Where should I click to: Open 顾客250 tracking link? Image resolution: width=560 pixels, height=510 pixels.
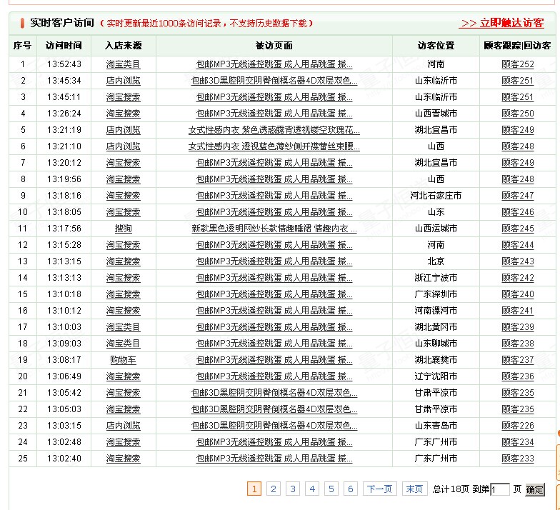pos(518,114)
